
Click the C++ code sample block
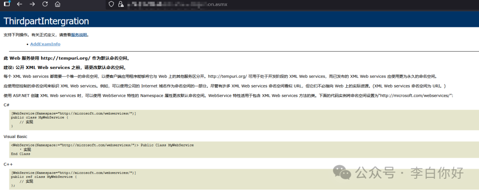(244, 179)
